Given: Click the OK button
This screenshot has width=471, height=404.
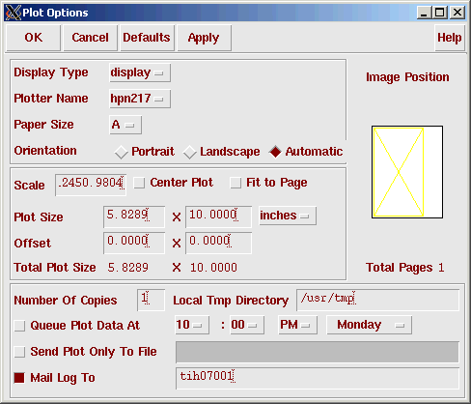Looking at the screenshot, I should [x=33, y=38].
